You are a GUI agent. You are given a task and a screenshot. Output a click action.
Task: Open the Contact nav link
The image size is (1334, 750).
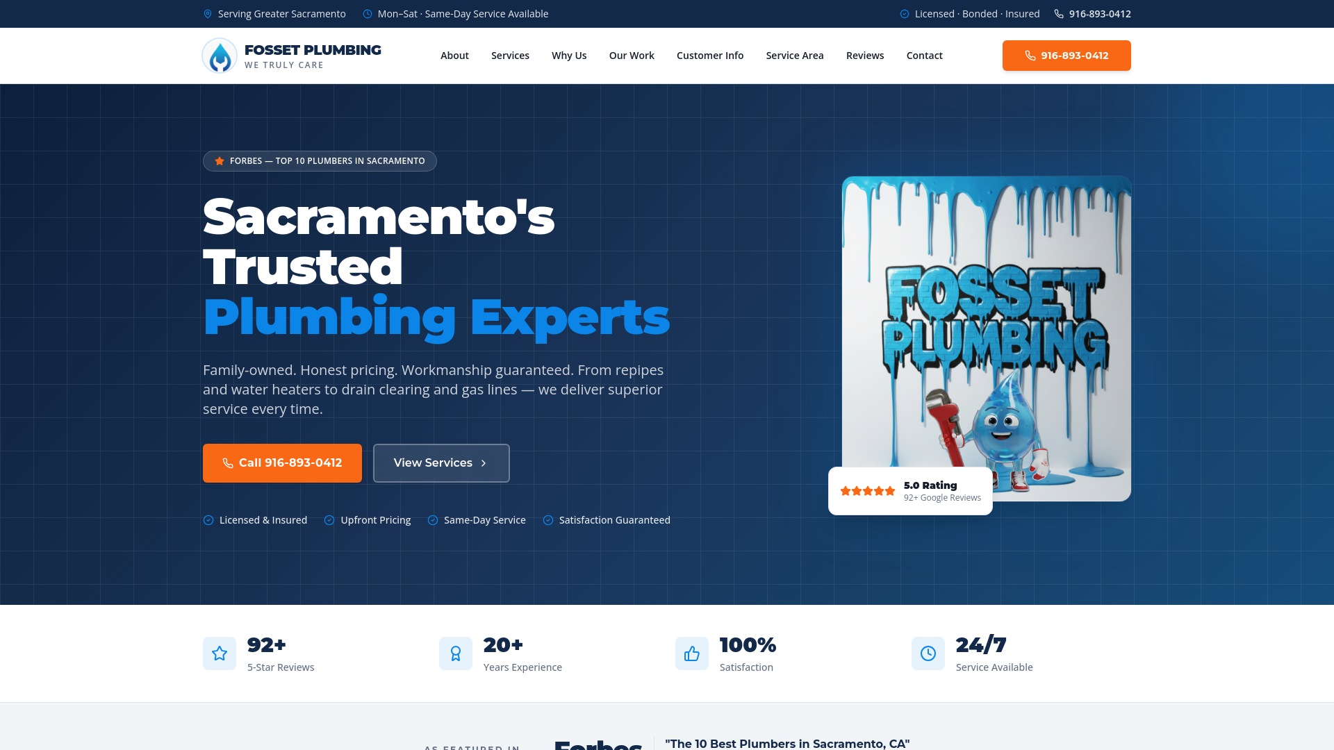click(924, 56)
